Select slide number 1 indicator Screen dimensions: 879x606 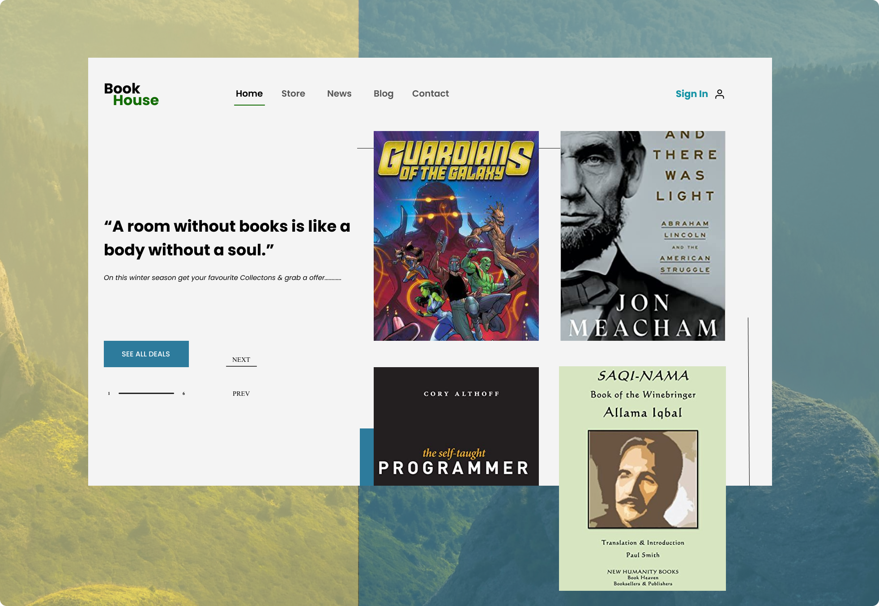[x=109, y=394]
